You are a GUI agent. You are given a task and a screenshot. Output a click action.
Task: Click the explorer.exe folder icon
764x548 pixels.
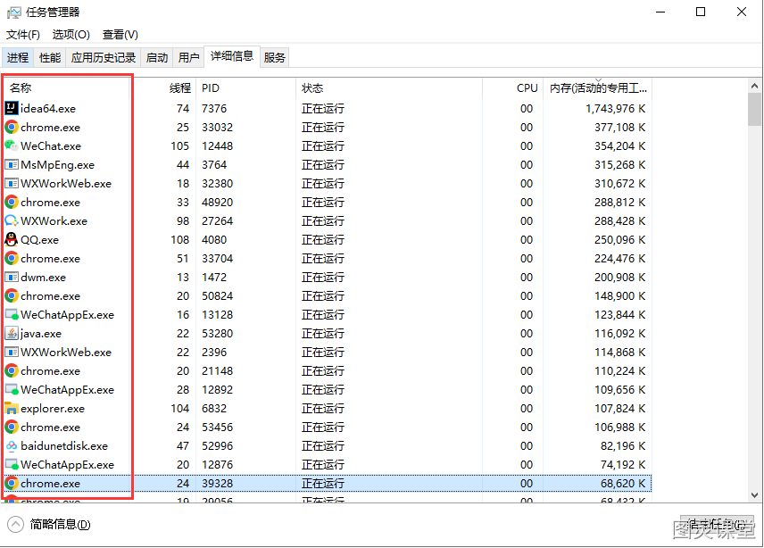pos(12,408)
